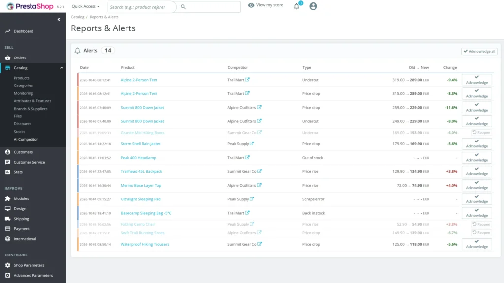504x283 pixels.
Task: Open the Trailhead 45L Backpack product link
Action: pyautogui.click(x=141, y=171)
